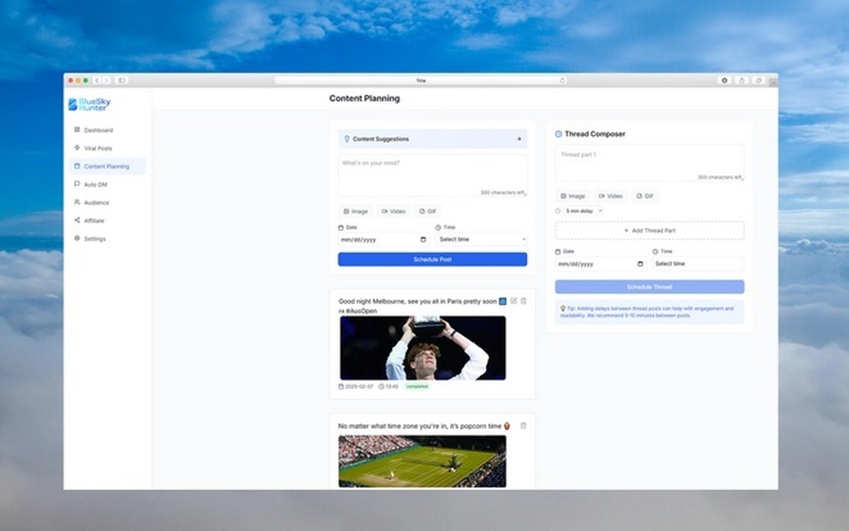Open the 5 min delay dropdown
The width and height of the screenshot is (849, 531).
point(584,211)
